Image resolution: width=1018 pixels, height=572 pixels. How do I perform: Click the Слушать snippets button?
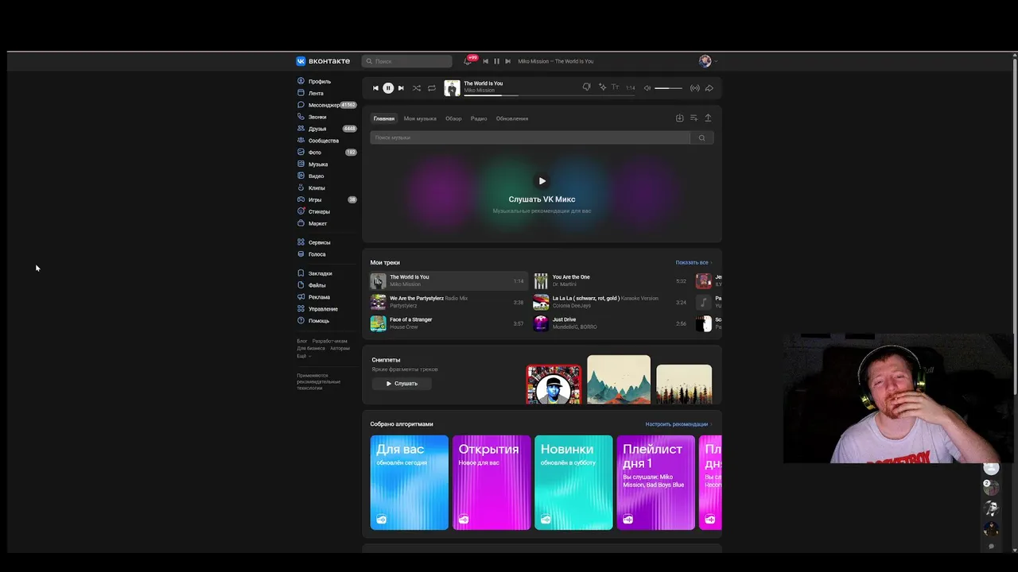[402, 384]
